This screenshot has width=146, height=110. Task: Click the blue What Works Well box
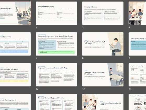coord(47,45)
